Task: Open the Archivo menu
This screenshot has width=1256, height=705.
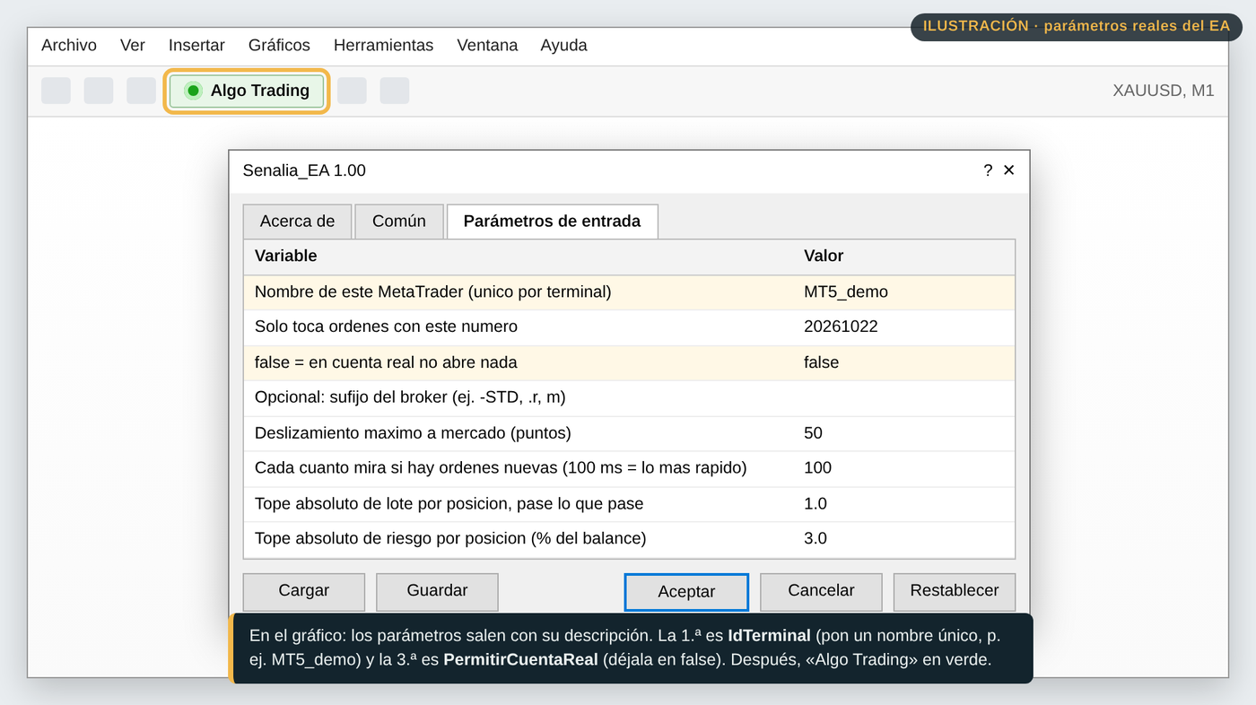Action: [x=69, y=45]
